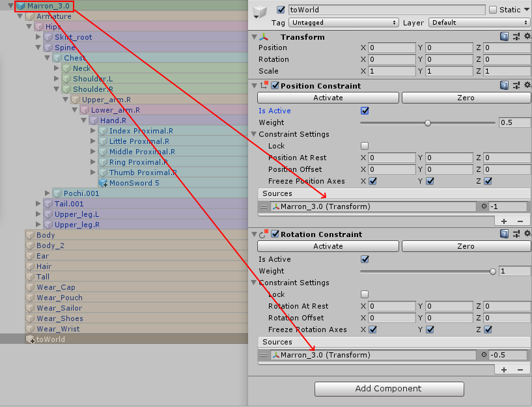Add a source to Position Constraint

point(504,221)
